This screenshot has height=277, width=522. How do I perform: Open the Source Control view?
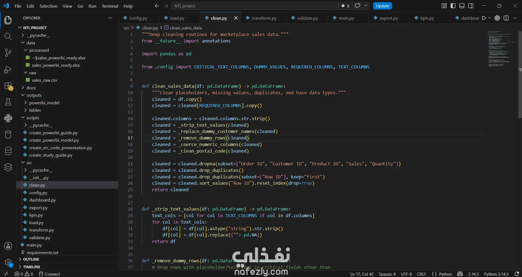tap(8, 53)
